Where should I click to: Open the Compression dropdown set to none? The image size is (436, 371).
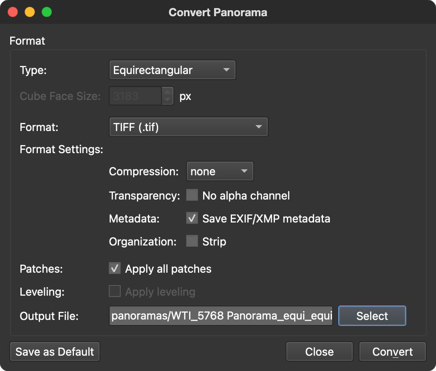pos(220,171)
